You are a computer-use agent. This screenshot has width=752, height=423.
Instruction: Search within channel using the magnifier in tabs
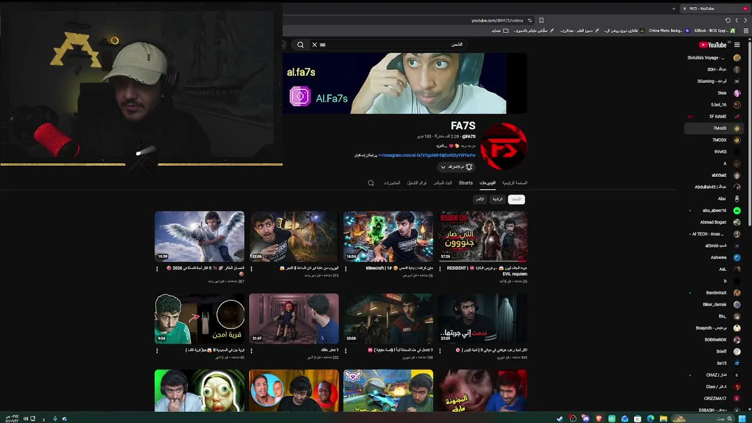tap(371, 183)
